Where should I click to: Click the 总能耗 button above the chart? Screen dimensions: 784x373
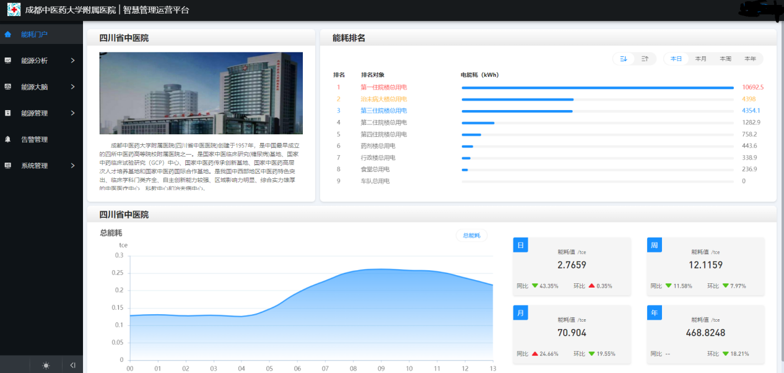point(471,235)
